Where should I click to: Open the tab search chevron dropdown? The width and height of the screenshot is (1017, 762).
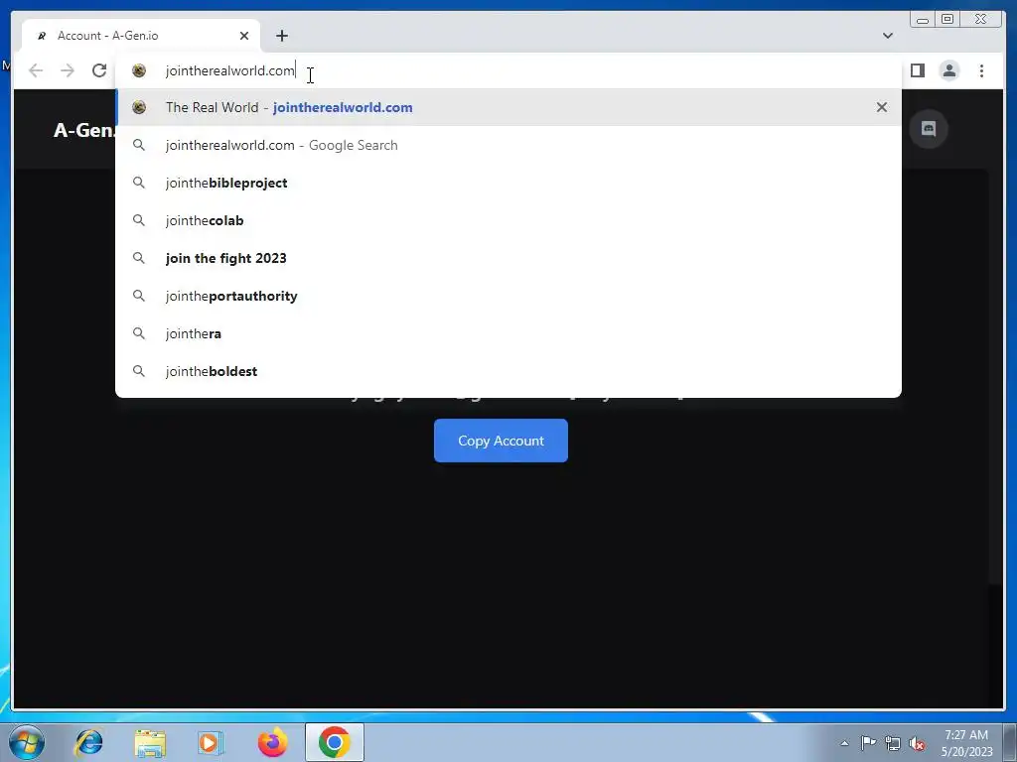(888, 36)
